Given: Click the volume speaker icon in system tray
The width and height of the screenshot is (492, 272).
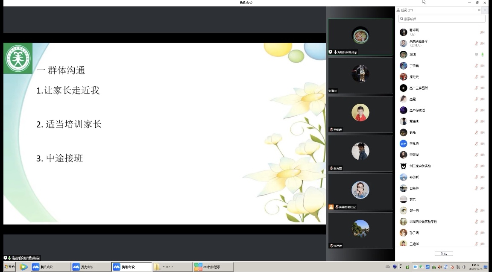Looking at the screenshot, I should (464, 267).
